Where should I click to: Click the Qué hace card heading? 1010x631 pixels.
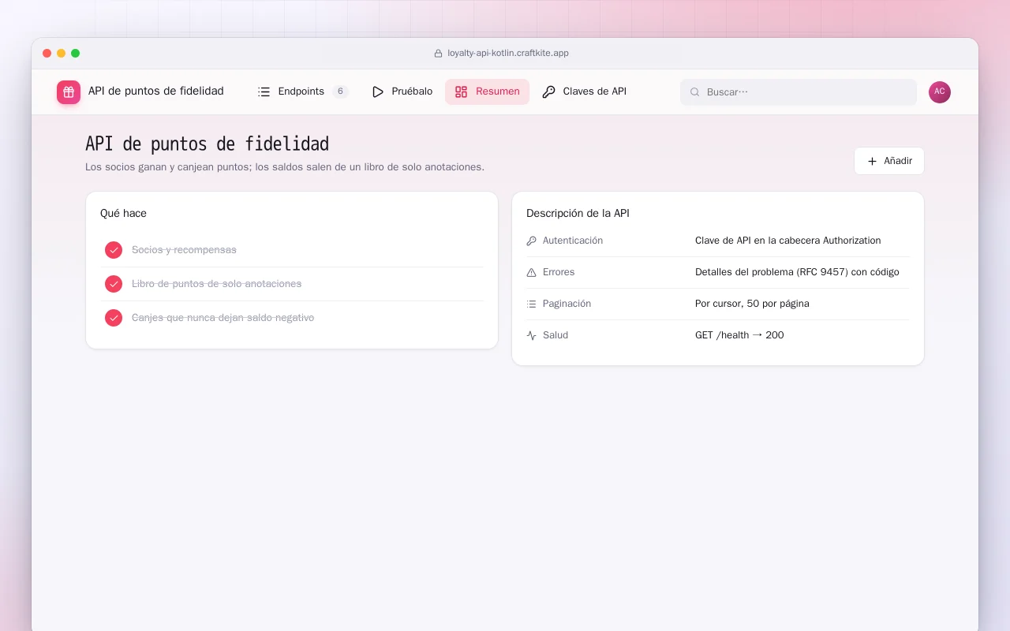point(123,213)
